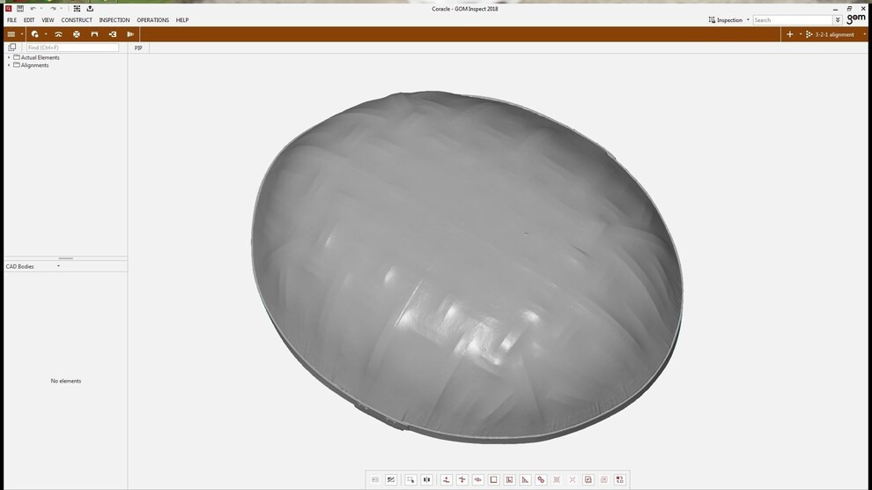Click the point-on-surface icon in bottom toolbar
The image size is (872, 490).
pyautogui.click(x=446, y=479)
